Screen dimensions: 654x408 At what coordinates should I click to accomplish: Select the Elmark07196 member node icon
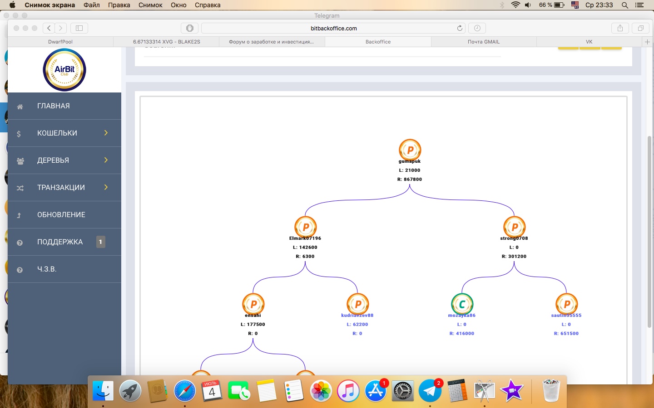tap(305, 227)
